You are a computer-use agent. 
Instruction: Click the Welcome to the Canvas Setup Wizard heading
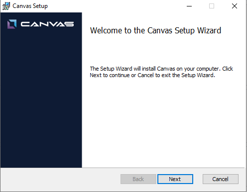coord(155,30)
